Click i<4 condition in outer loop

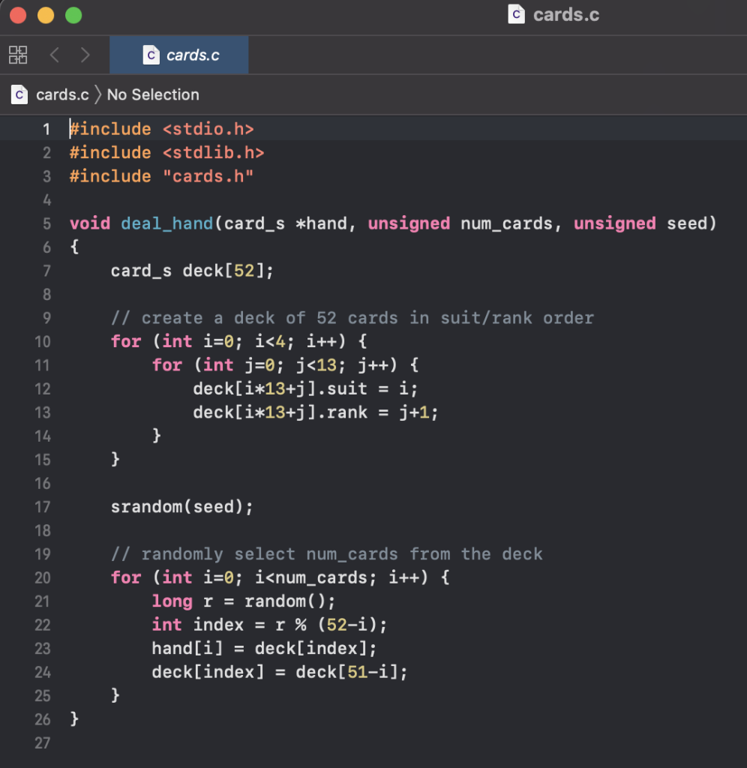(x=270, y=341)
